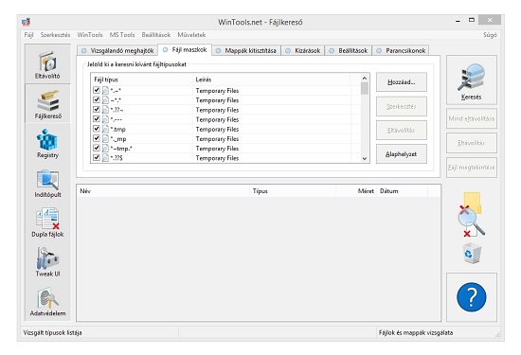The width and height of the screenshot is (521, 355).
Task: Click Eltávolítás button beside mask list
Action: (x=402, y=131)
